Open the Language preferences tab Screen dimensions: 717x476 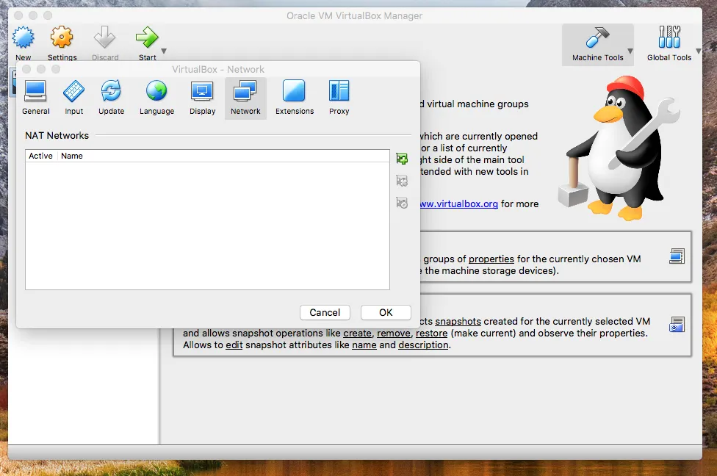pyautogui.click(x=157, y=98)
